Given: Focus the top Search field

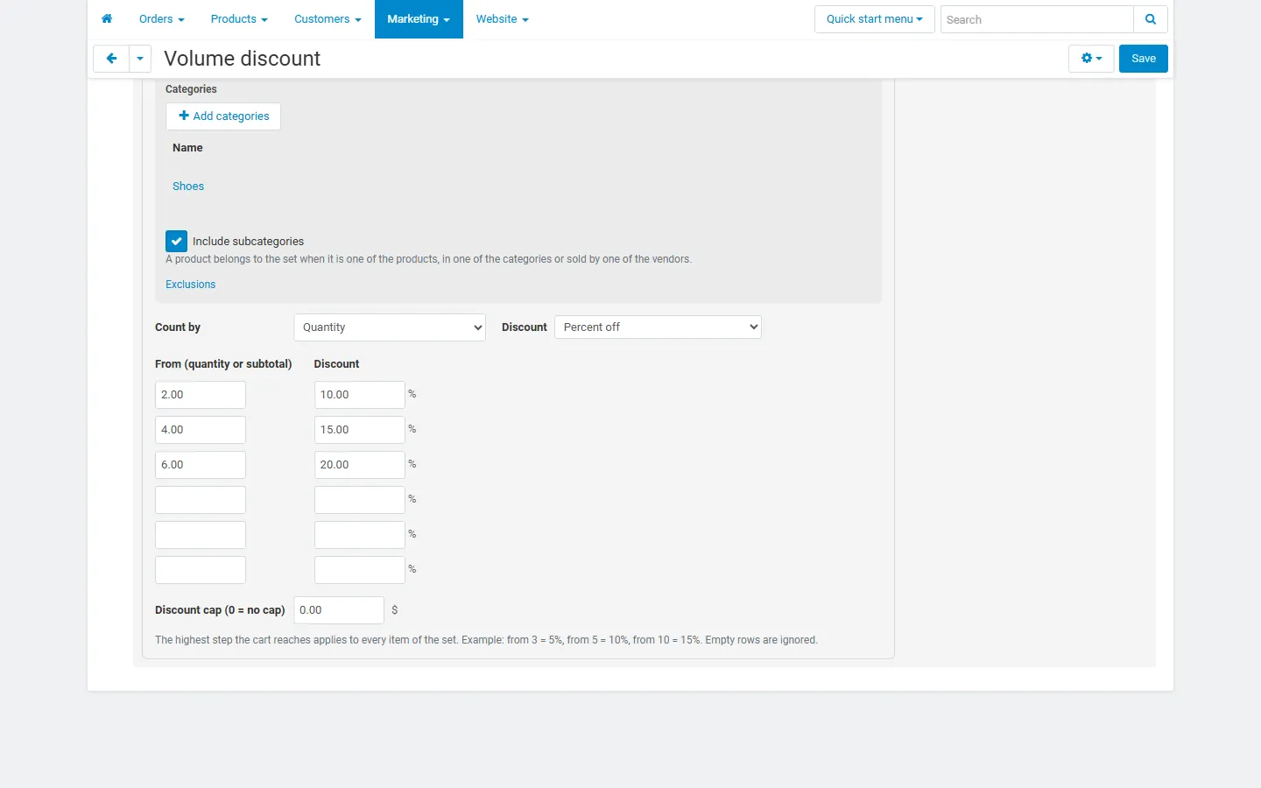Looking at the screenshot, I should click(1037, 19).
